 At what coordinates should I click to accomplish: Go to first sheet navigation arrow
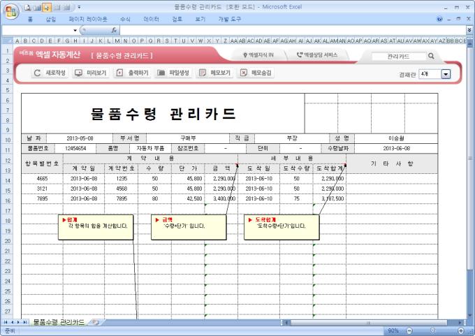(6, 322)
